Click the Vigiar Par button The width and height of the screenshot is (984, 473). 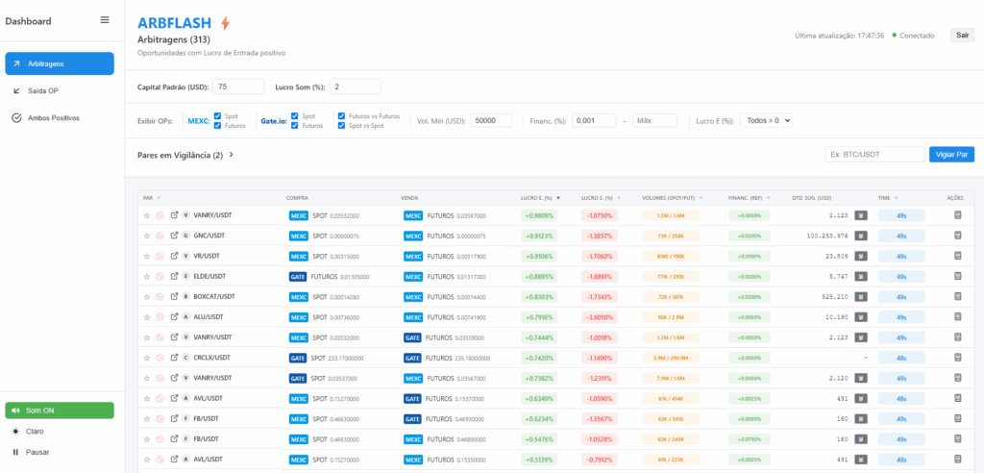click(951, 154)
